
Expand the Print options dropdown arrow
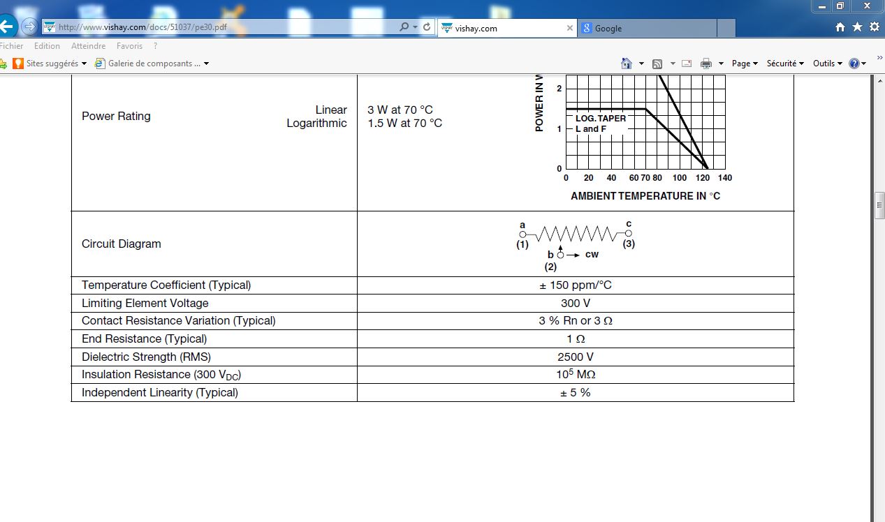(x=722, y=64)
